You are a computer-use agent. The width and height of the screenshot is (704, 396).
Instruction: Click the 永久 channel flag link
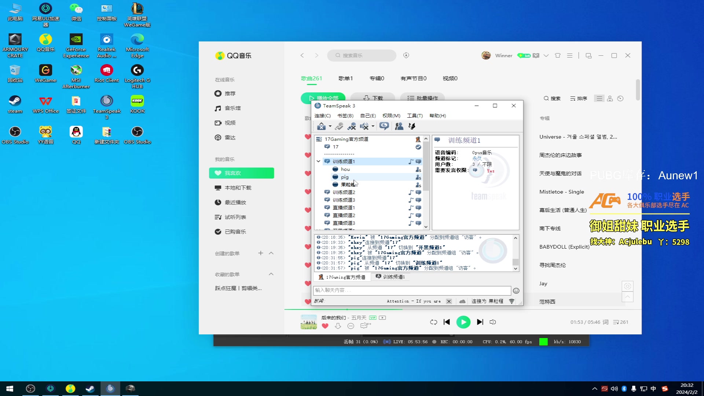pos(477,158)
